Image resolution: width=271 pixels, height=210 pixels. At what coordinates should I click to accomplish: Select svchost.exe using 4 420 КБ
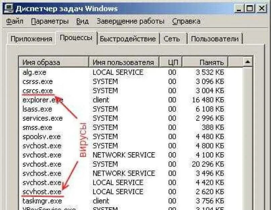(42, 182)
